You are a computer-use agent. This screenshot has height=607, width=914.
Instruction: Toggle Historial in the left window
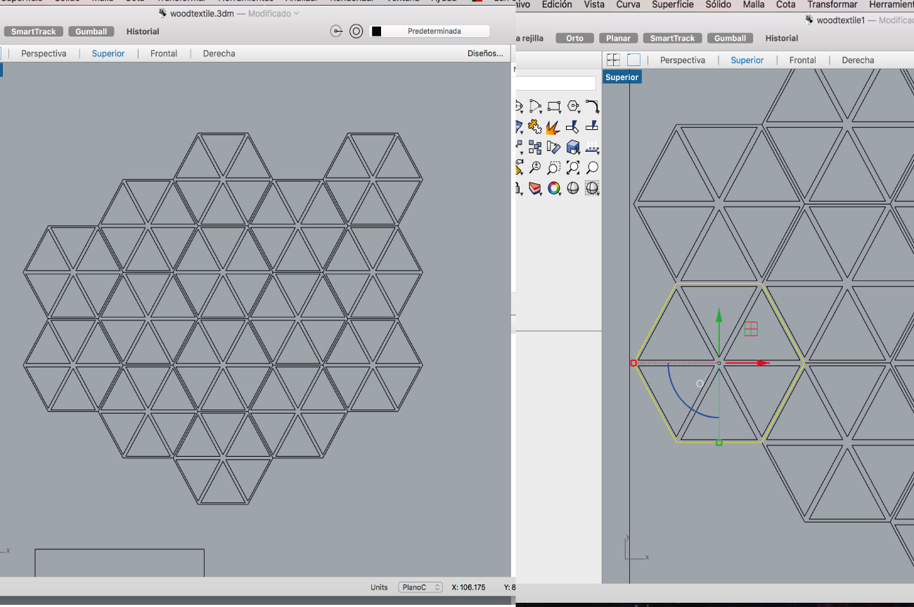(x=143, y=32)
